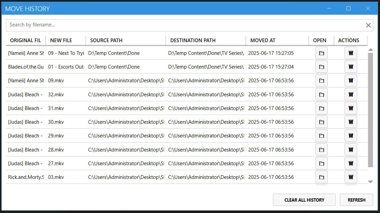
Task: Click the REFRESH button
Action: tap(356, 200)
